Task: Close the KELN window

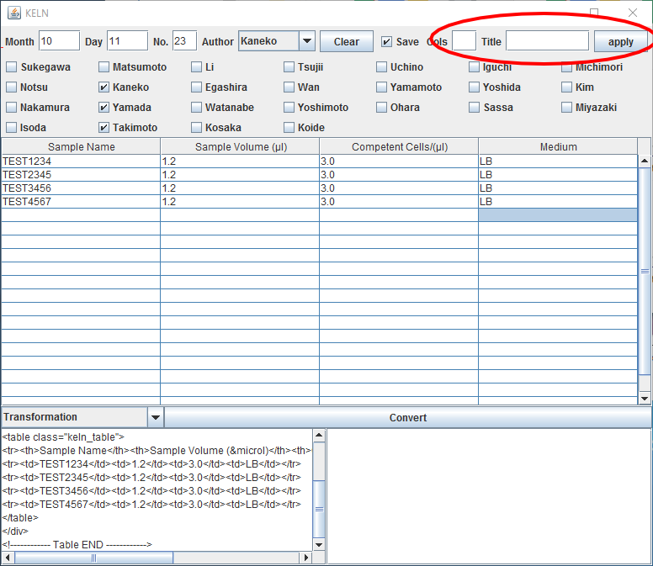Action: (x=633, y=13)
